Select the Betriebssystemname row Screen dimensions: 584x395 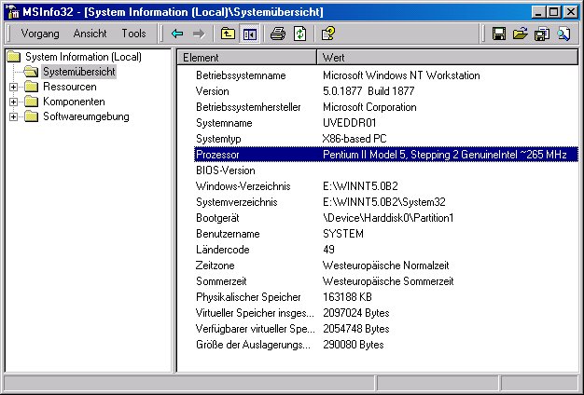pos(241,75)
